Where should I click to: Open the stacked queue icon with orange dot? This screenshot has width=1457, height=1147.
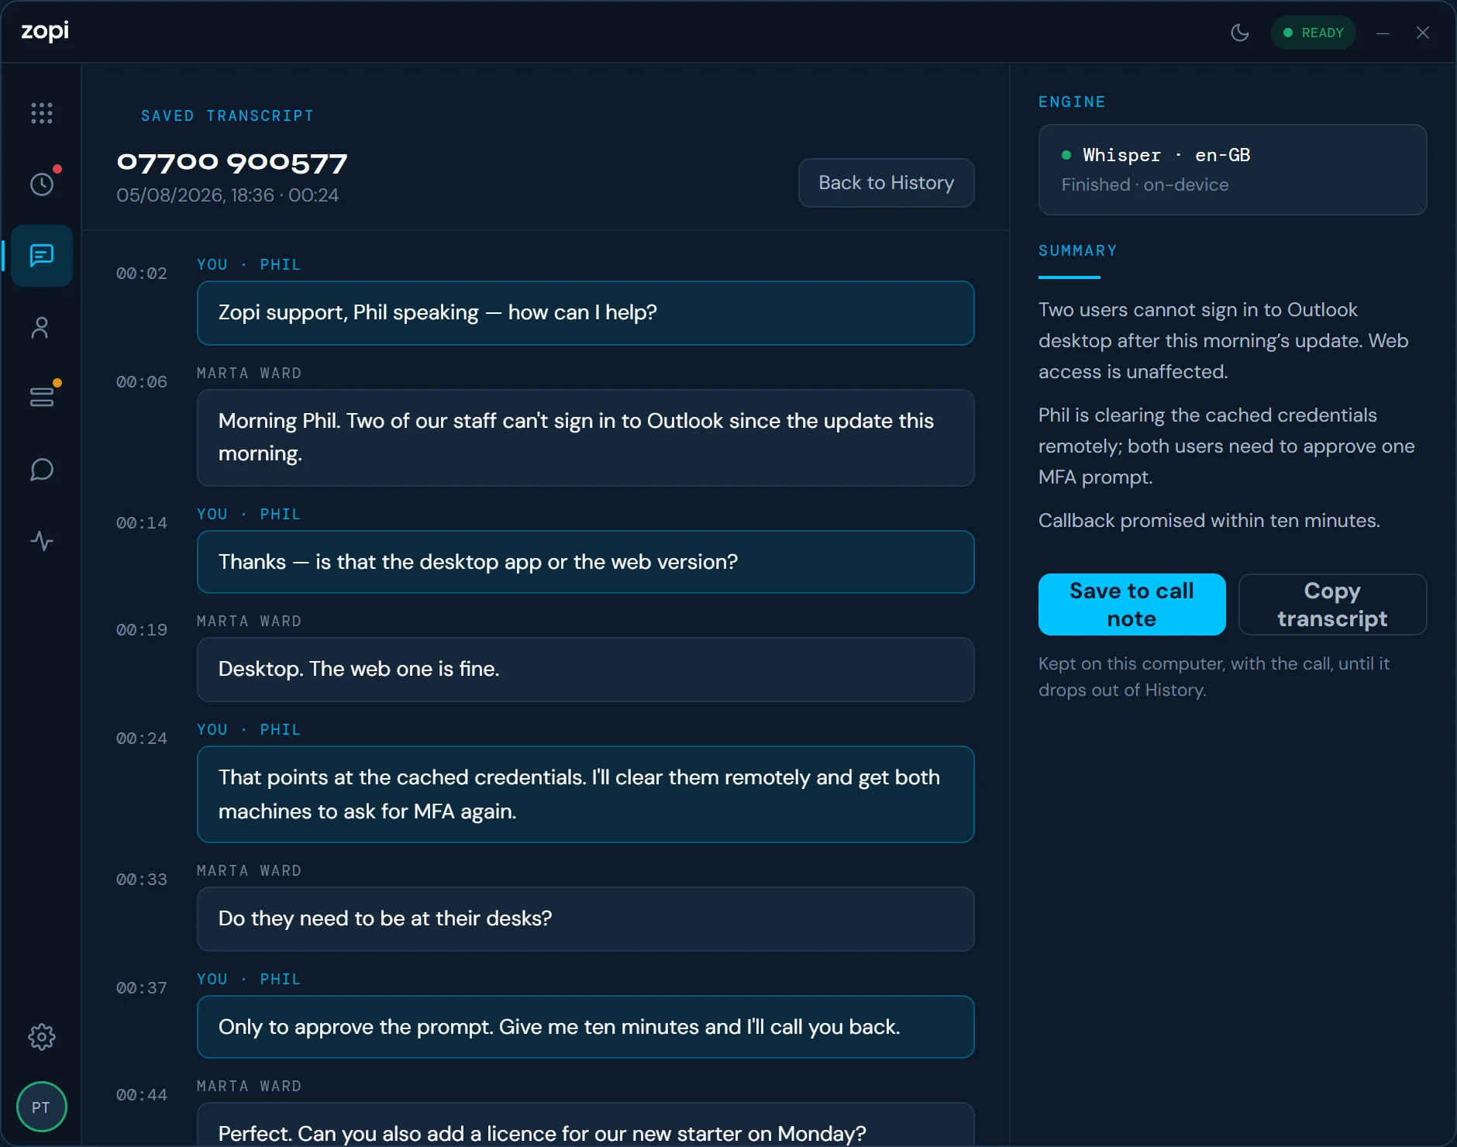(x=42, y=398)
